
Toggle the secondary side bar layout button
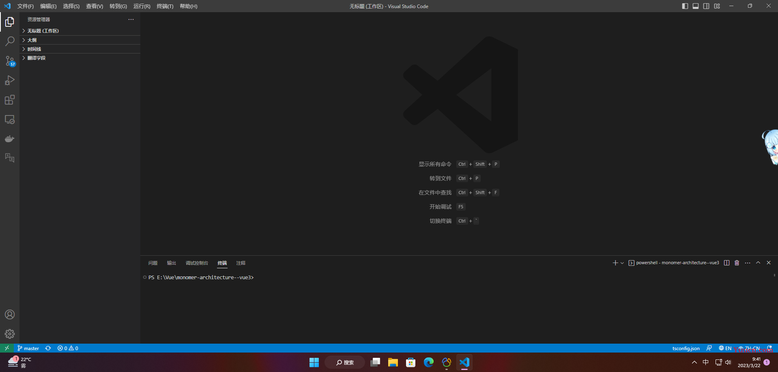[x=706, y=6]
